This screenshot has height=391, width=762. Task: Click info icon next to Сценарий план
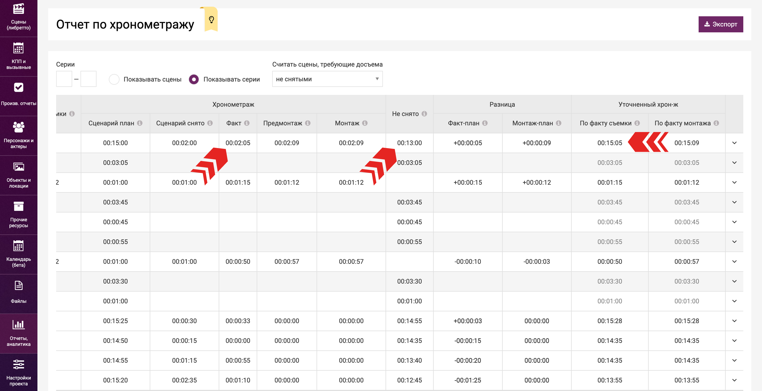[140, 123]
